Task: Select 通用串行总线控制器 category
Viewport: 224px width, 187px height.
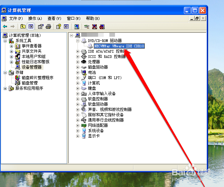Action: [x=106, y=120]
